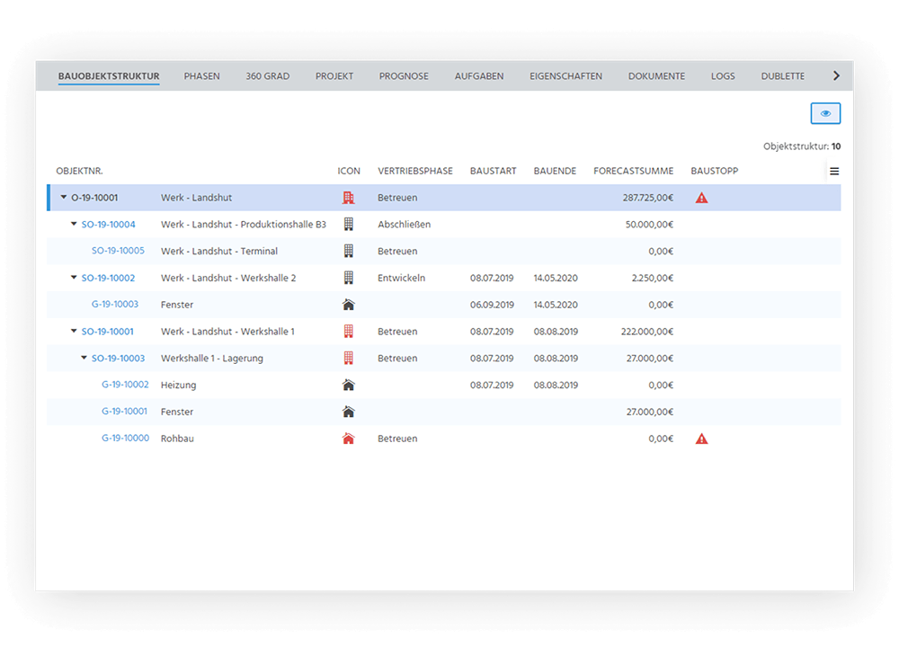The width and height of the screenshot is (899, 647).
Task: Click the 'Rohbau' name cell
Action: point(177,439)
